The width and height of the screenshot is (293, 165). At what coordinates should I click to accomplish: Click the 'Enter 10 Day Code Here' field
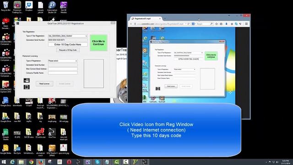pos(68,44)
